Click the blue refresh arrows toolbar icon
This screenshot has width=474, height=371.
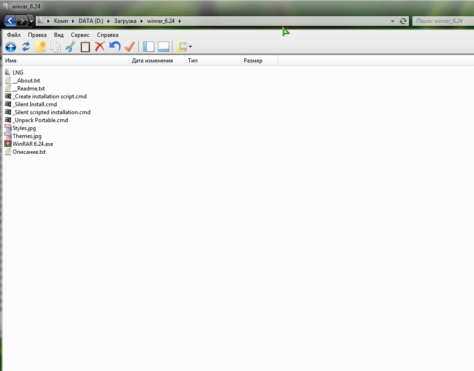[x=26, y=47]
